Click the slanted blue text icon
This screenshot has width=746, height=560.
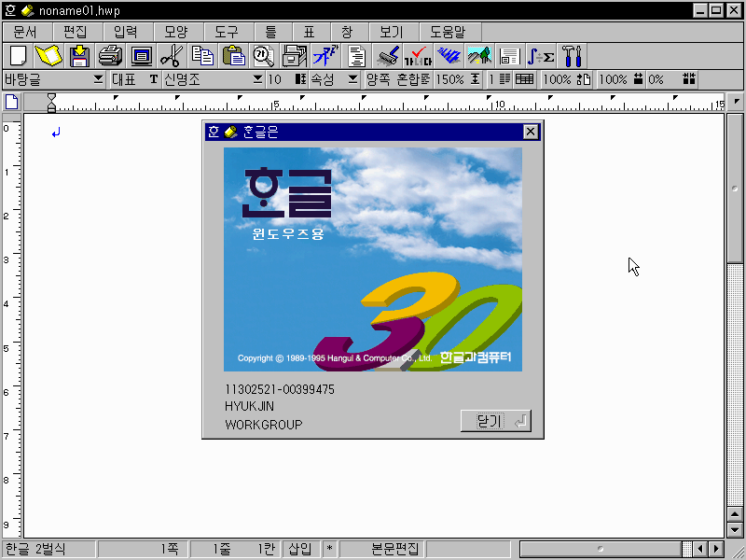449,56
